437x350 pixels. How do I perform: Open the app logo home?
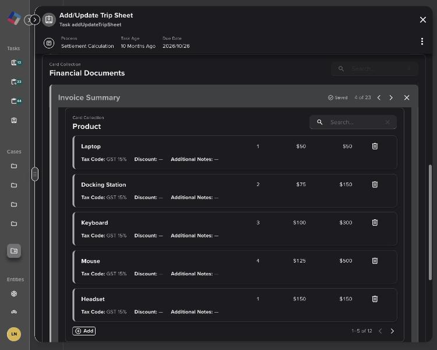(x=14, y=19)
